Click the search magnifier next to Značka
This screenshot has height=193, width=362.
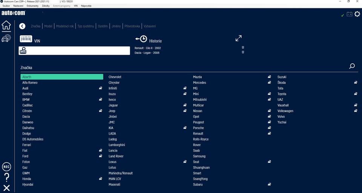tap(352, 66)
